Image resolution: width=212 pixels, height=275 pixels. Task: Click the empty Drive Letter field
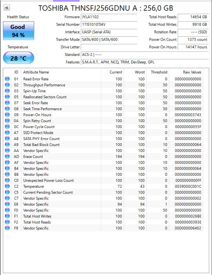tap(109, 47)
